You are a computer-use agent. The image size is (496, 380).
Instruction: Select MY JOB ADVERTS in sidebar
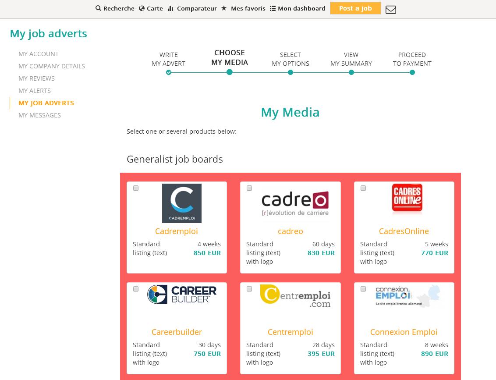click(x=46, y=103)
